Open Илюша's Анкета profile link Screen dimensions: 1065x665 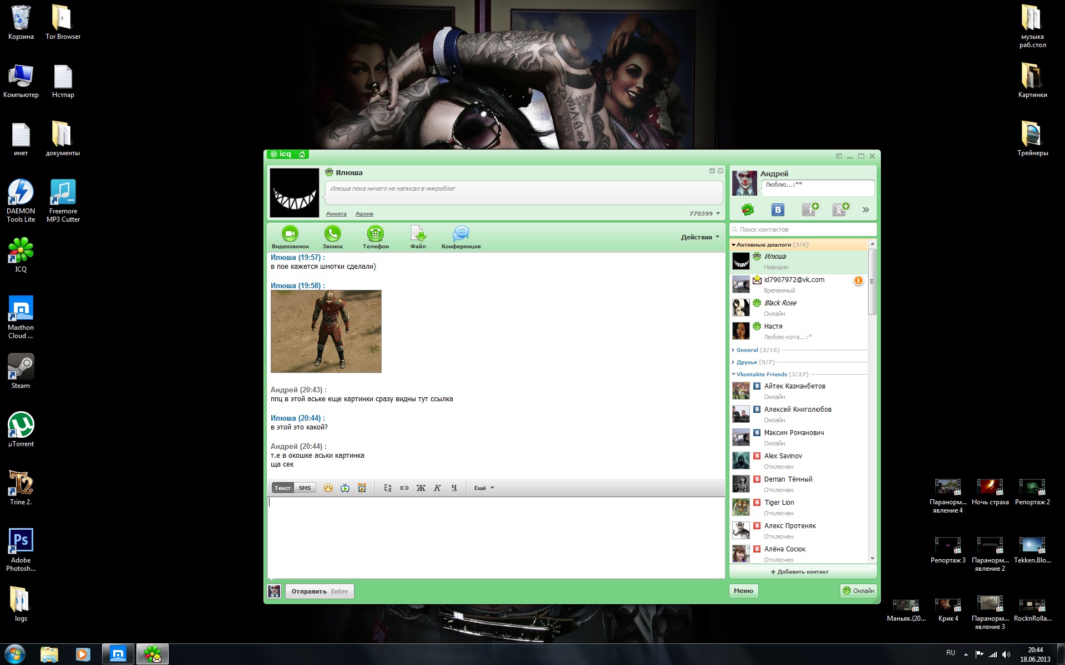pos(336,214)
